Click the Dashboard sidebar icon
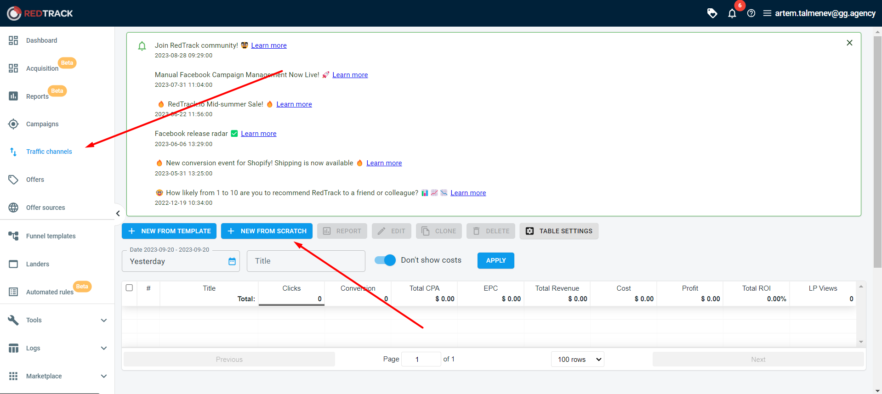The height and width of the screenshot is (394, 882). click(13, 40)
